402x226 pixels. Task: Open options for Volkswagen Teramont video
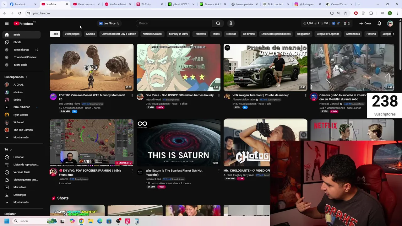pos(306,95)
